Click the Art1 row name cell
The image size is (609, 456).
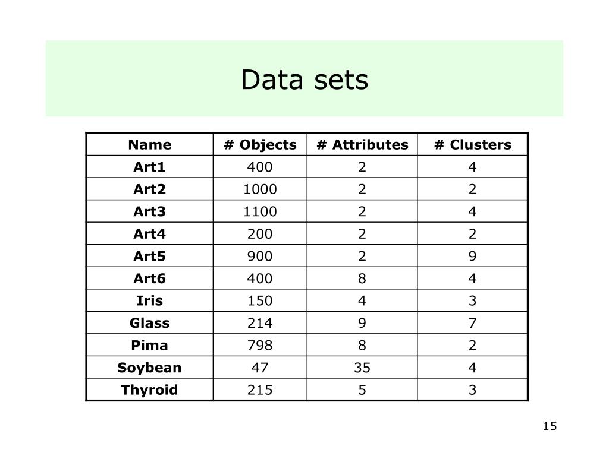[149, 167]
